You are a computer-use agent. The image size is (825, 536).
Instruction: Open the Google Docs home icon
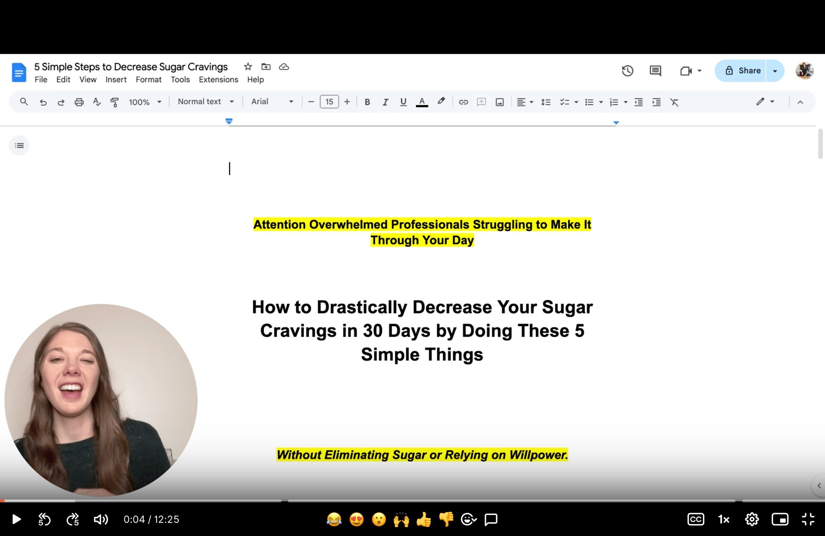[19, 72]
